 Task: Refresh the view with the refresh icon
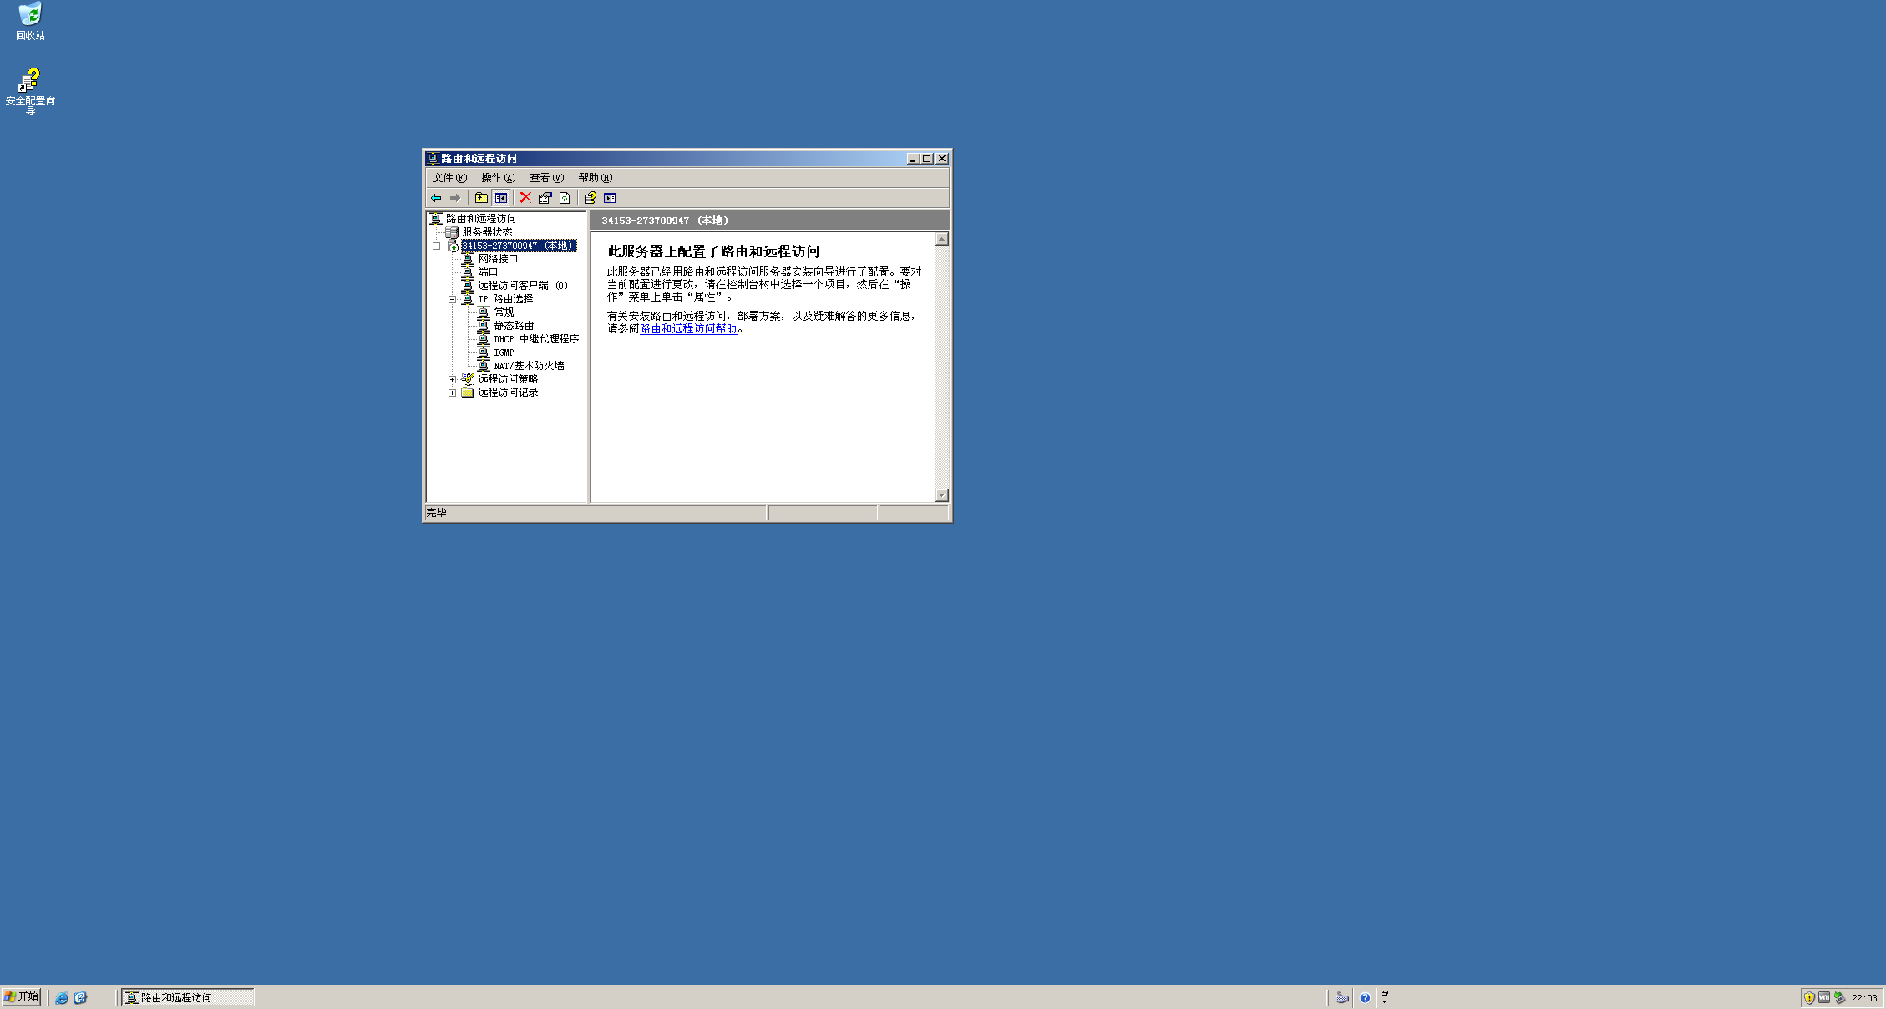[565, 198]
